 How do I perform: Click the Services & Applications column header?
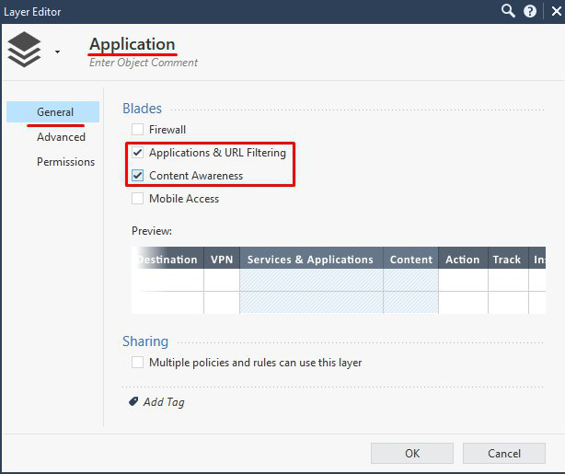coord(311,258)
